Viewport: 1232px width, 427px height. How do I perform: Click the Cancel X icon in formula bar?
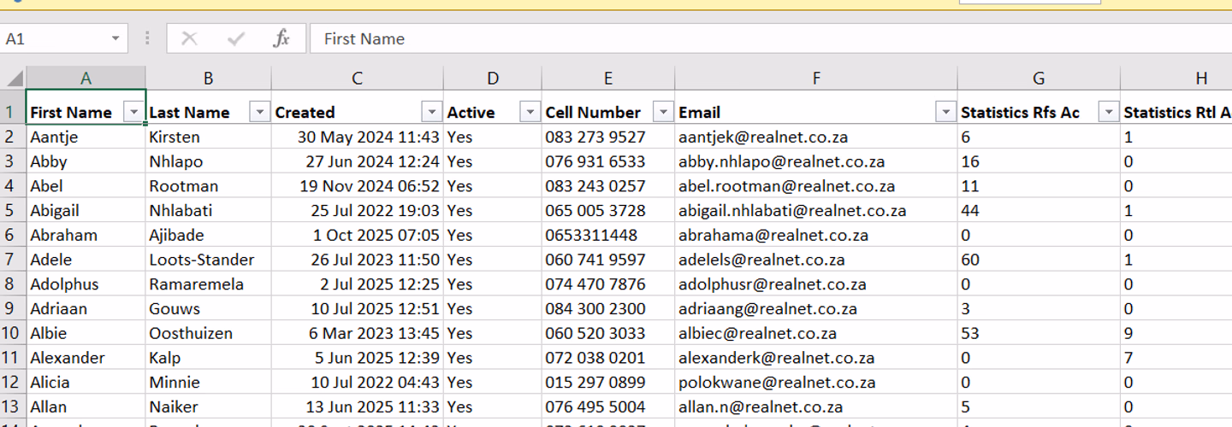[189, 38]
